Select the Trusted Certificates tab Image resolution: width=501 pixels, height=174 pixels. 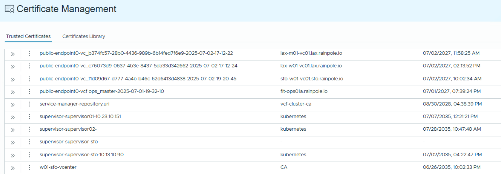click(28, 36)
